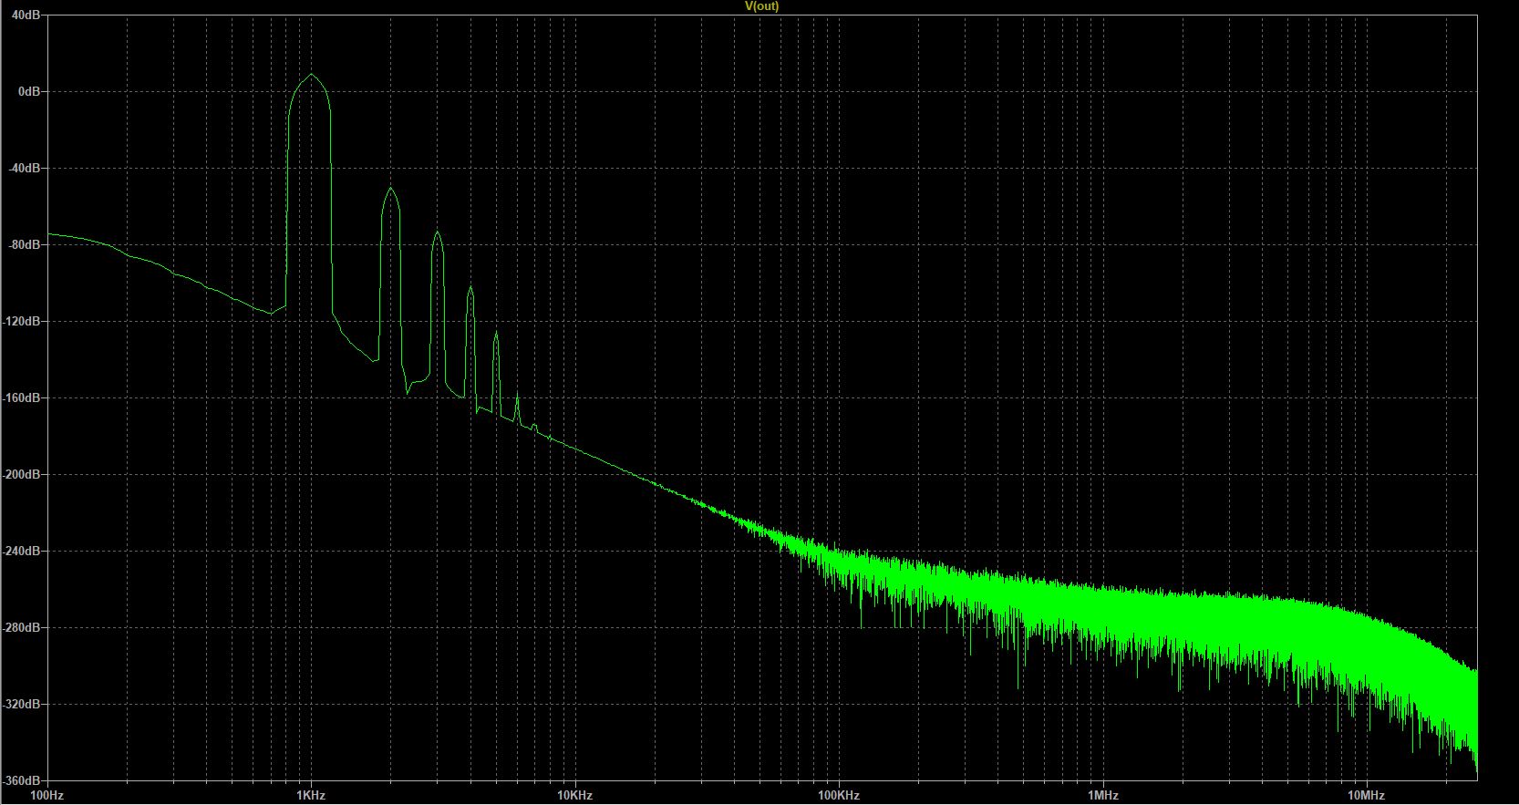The width and height of the screenshot is (1519, 805).
Task: Click the 1MHz frequency label
Action: coord(1103,796)
